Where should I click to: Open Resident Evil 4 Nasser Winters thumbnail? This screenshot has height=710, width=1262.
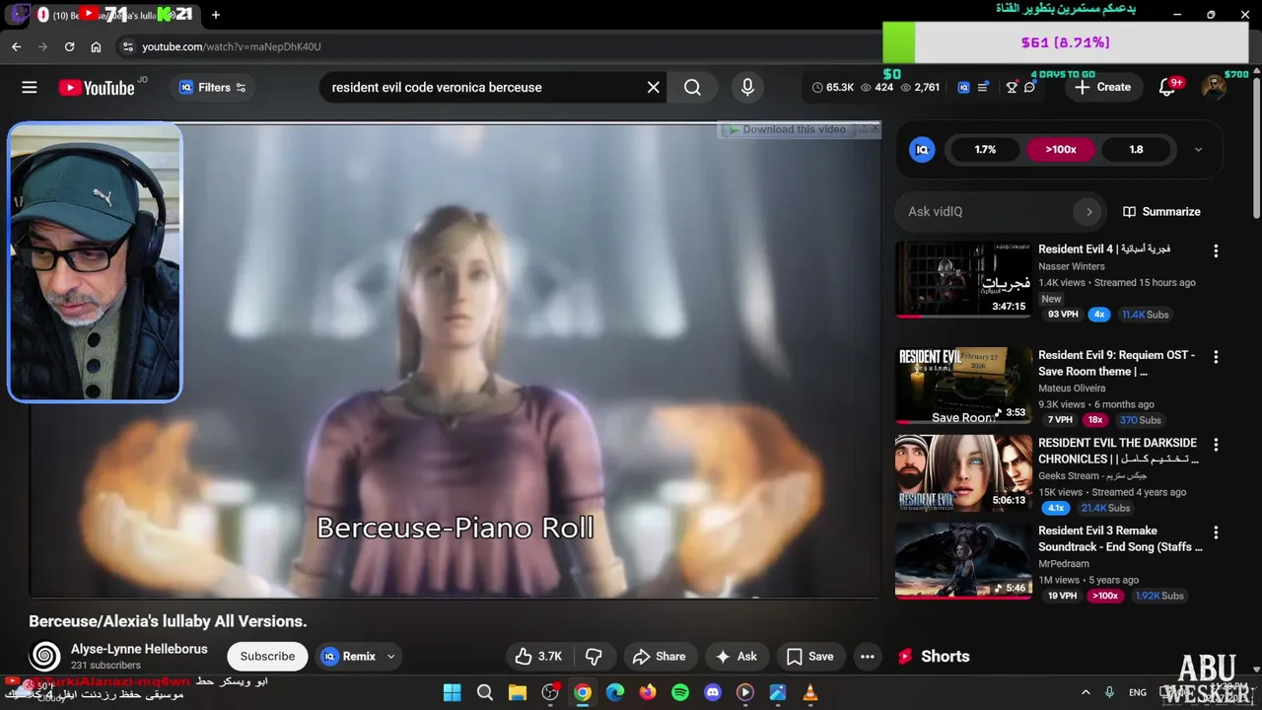click(x=962, y=279)
